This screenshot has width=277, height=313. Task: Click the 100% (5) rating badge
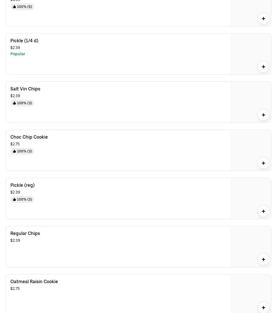pos(22,7)
